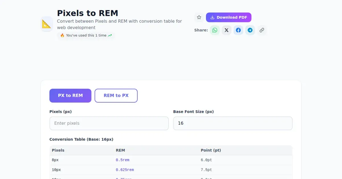Click the ruler triangle tool logo

pos(47,24)
